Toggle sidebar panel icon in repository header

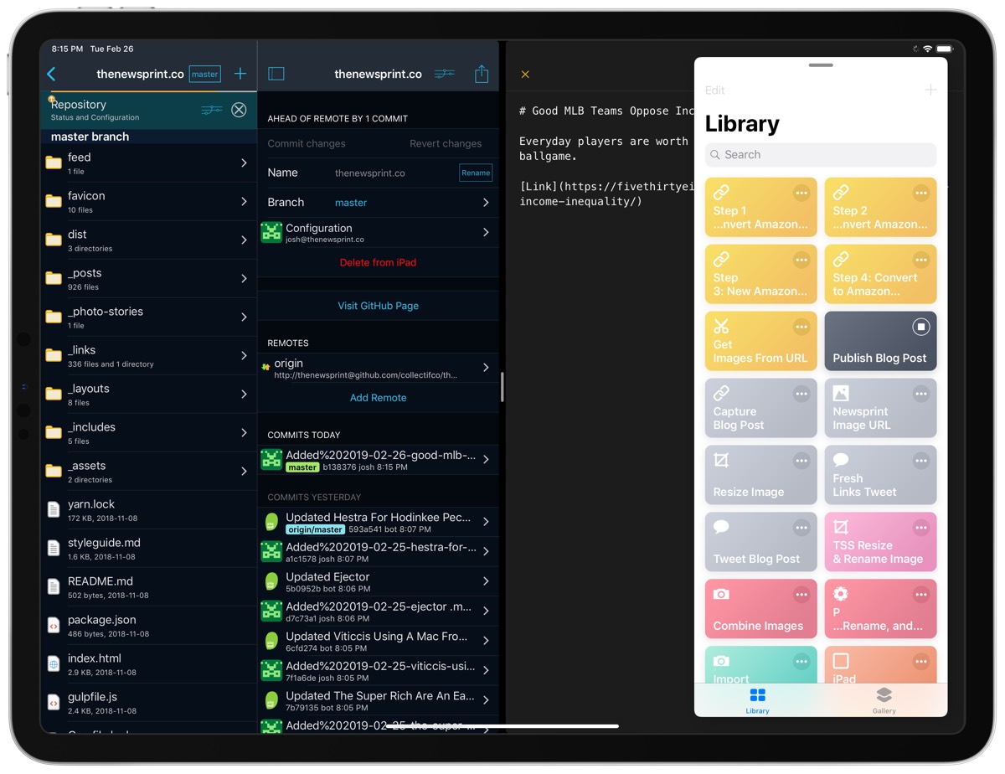(x=276, y=74)
